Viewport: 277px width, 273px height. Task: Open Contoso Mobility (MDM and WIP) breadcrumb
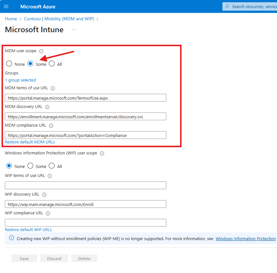tap(59, 19)
